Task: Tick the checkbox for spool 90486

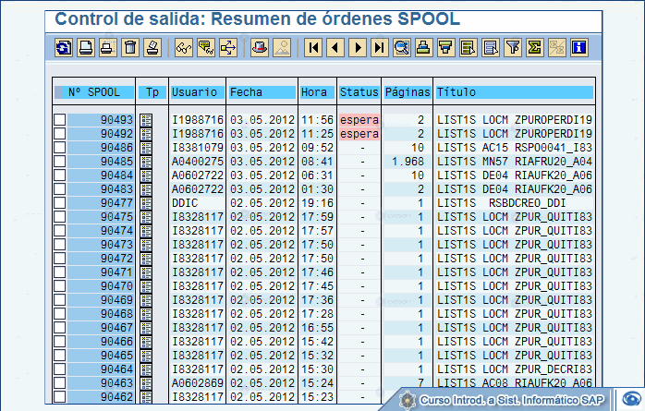Action: coord(60,147)
